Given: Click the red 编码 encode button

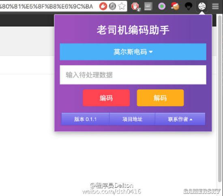Looking at the screenshot, I should (x=106, y=98).
